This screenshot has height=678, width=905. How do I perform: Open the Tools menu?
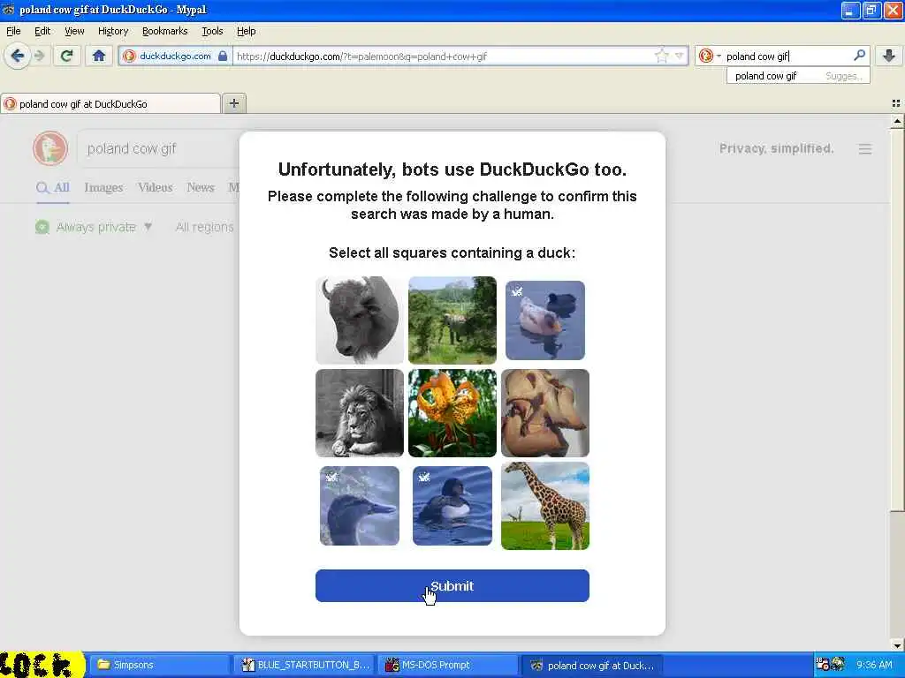(x=212, y=31)
